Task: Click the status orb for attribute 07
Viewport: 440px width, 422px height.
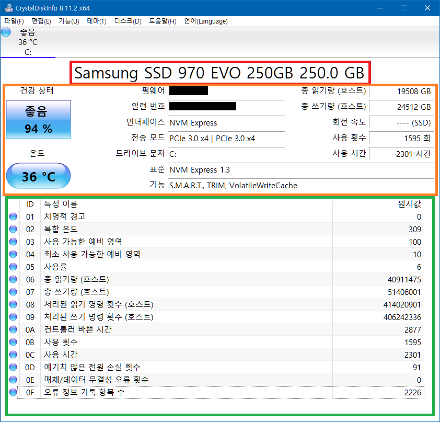Action: coord(13,292)
